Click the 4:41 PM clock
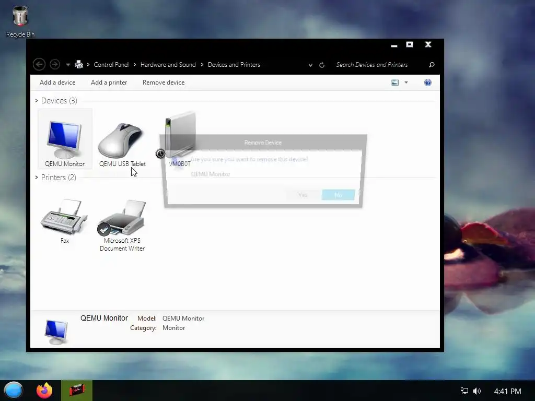The image size is (535, 401). point(507,392)
